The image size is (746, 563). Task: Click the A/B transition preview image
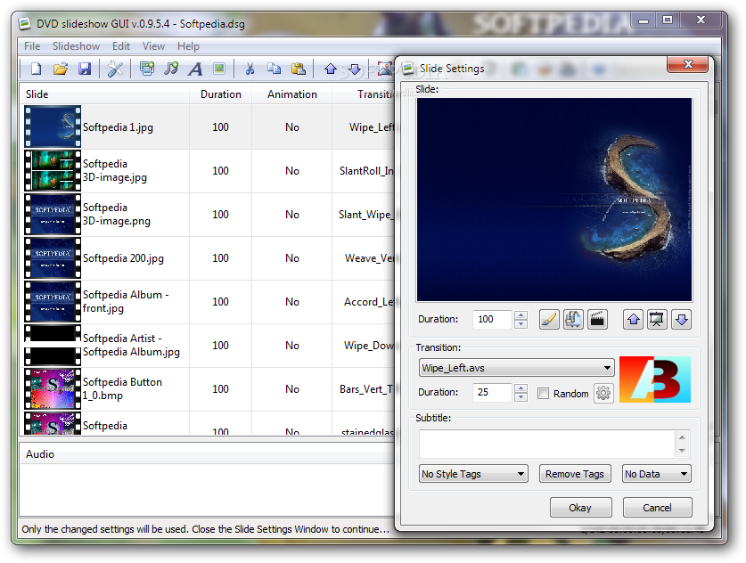[x=655, y=379]
